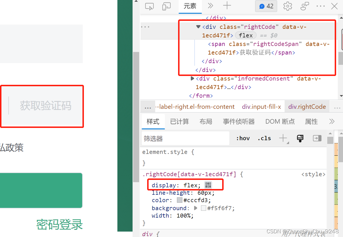Switch to the 已计算 tab
The height and width of the screenshot is (237, 343).
[179, 121]
